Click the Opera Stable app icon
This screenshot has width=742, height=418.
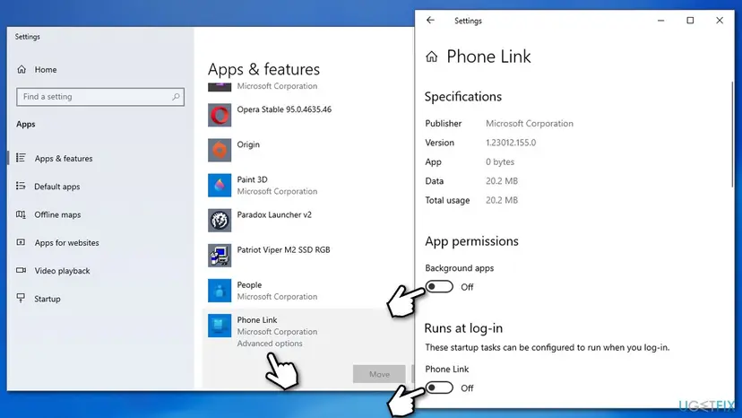click(220, 115)
